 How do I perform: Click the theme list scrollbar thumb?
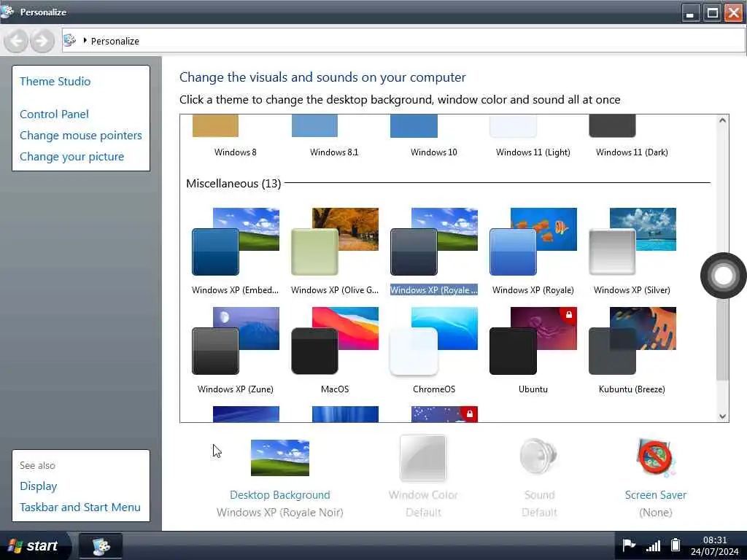pos(722,333)
